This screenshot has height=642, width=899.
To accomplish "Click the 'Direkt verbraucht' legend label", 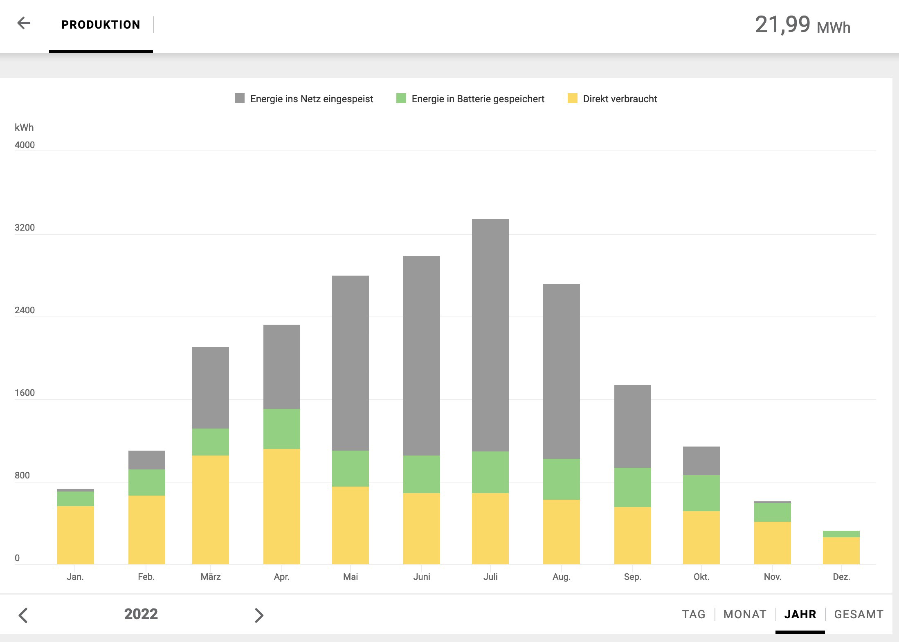I will pyautogui.click(x=620, y=99).
